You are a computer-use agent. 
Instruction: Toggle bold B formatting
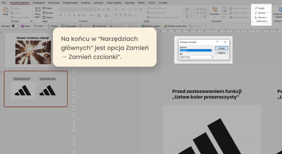click(x=61, y=15)
